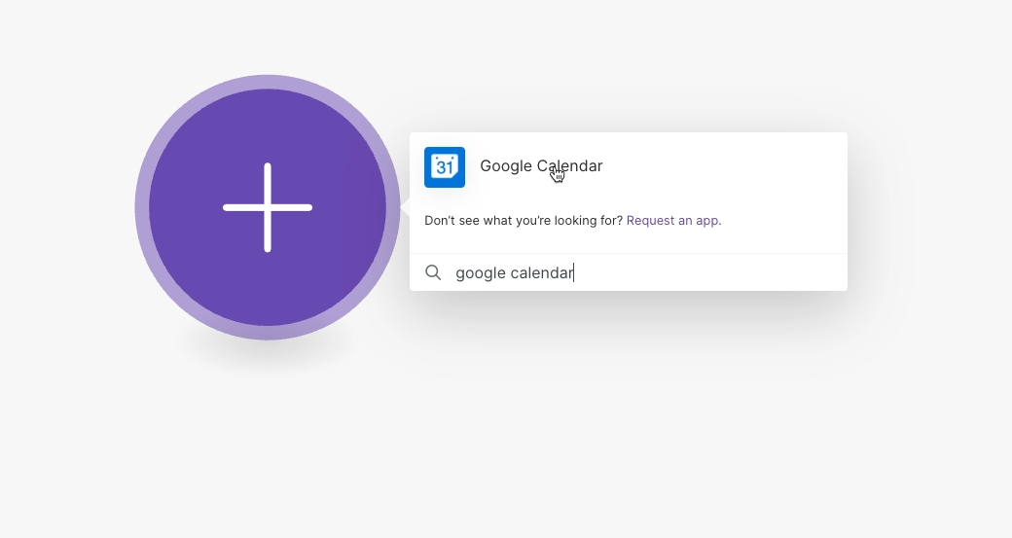Viewport: 1012px width, 538px height.
Task: Click the search magnifier icon
Action: pyautogui.click(x=433, y=272)
